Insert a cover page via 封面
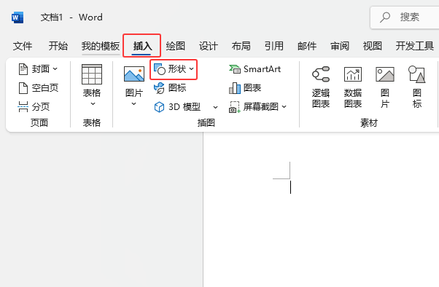439x287 pixels. [x=37, y=68]
